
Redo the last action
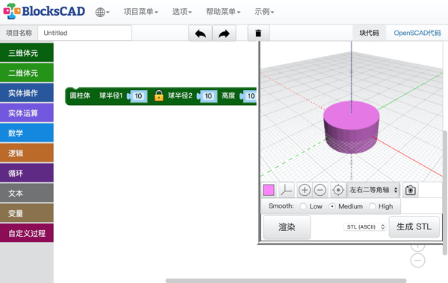224,34
